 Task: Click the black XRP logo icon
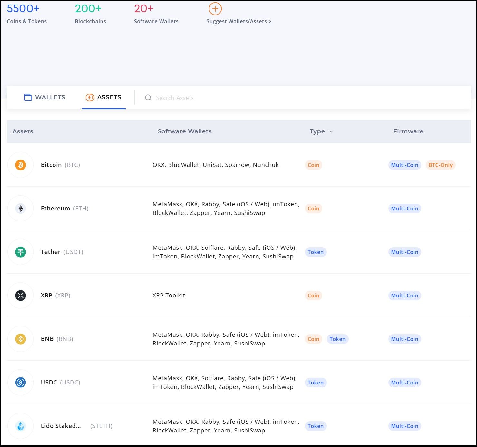point(21,296)
